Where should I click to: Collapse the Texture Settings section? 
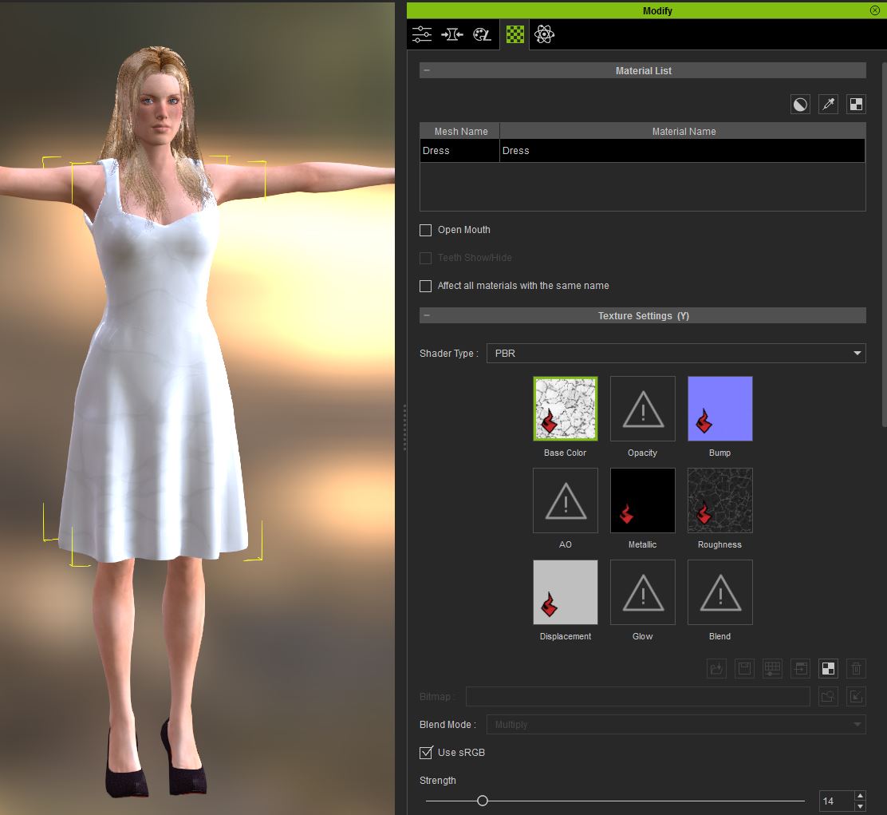coord(427,316)
